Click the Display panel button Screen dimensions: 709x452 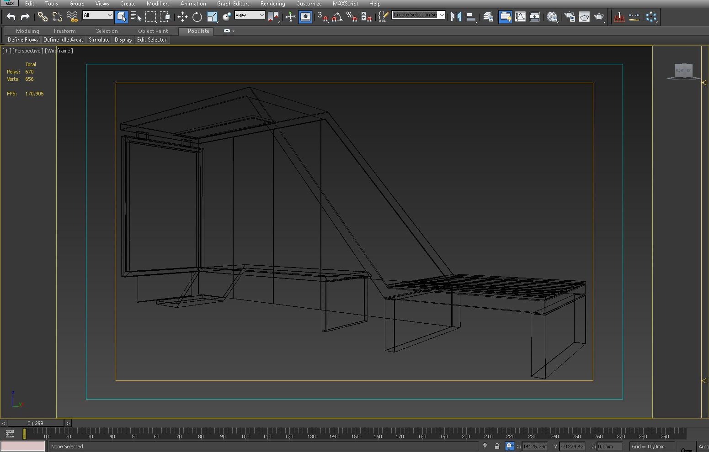(x=123, y=40)
